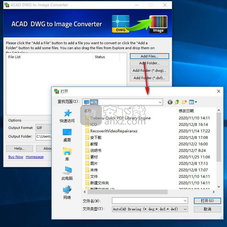Click folder icon beside 文件
The height and width of the screenshot is (227, 227).
coord(87,176)
